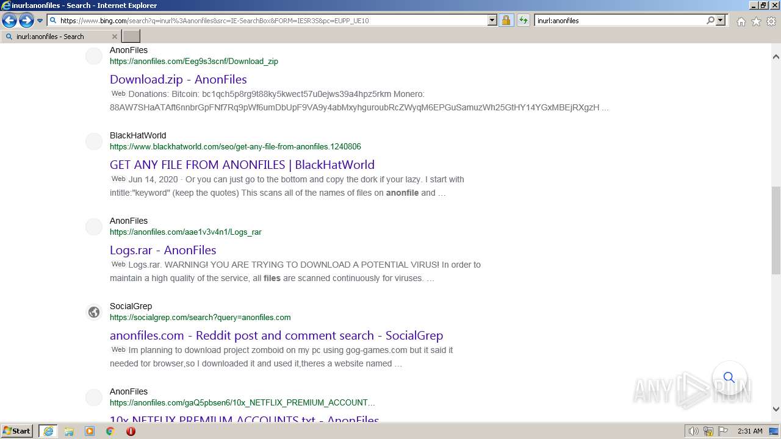
Task: Click the socialgrep.com search URL
Action: click(200, 317)
